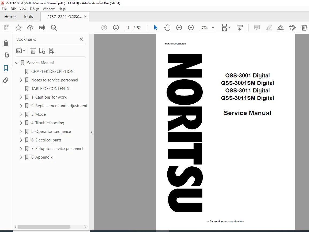The height and width of the screenshot is (232, 309).
Task: Open Page Thumbnails panel in sidebar
Action: 6,55
